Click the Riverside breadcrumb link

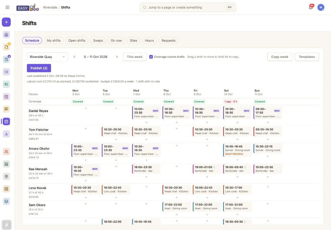[50, 7]
